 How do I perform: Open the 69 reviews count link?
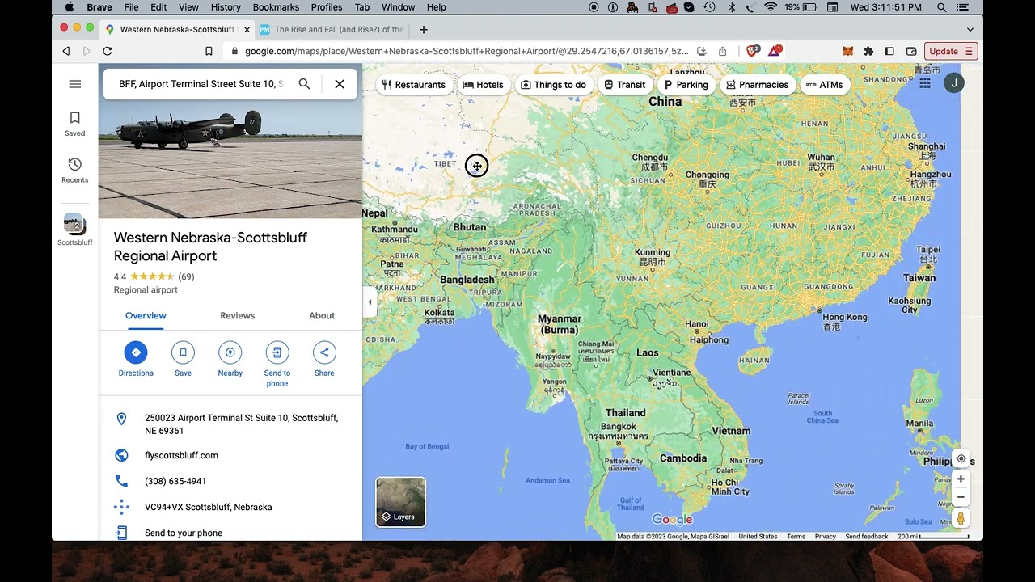(186, 276)
